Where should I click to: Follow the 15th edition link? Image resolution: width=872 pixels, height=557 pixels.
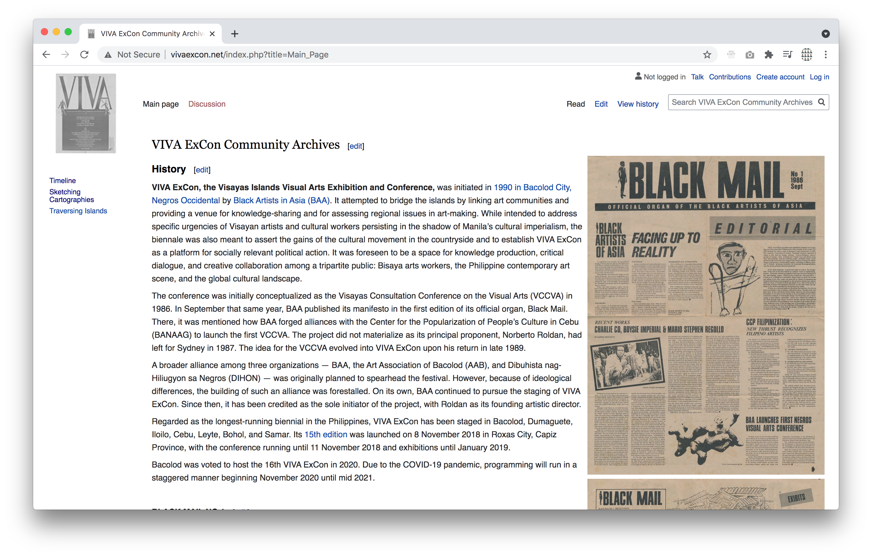(325, 435)
